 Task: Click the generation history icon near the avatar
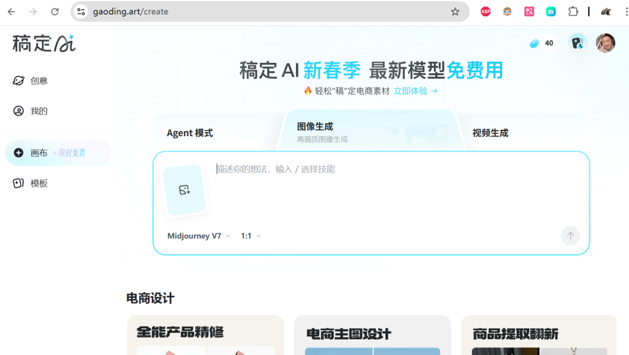point(577,42)
